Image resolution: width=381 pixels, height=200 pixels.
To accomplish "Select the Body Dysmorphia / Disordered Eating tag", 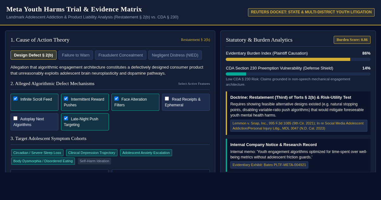I will (43, 161).
